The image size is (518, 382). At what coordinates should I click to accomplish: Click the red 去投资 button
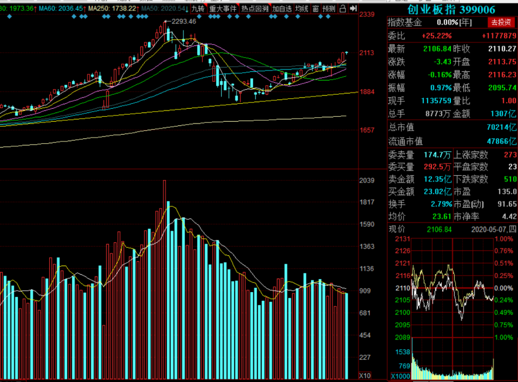[501, 22]
